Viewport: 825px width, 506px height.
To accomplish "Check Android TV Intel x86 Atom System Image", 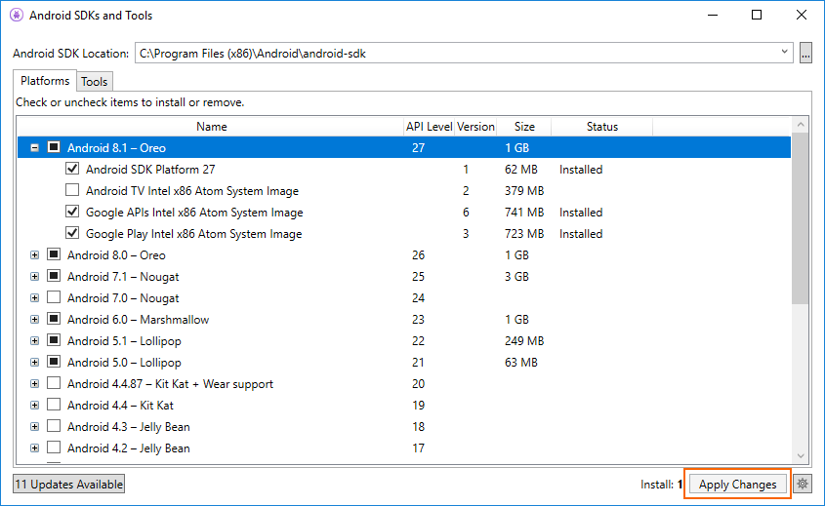I will [72, 191].
